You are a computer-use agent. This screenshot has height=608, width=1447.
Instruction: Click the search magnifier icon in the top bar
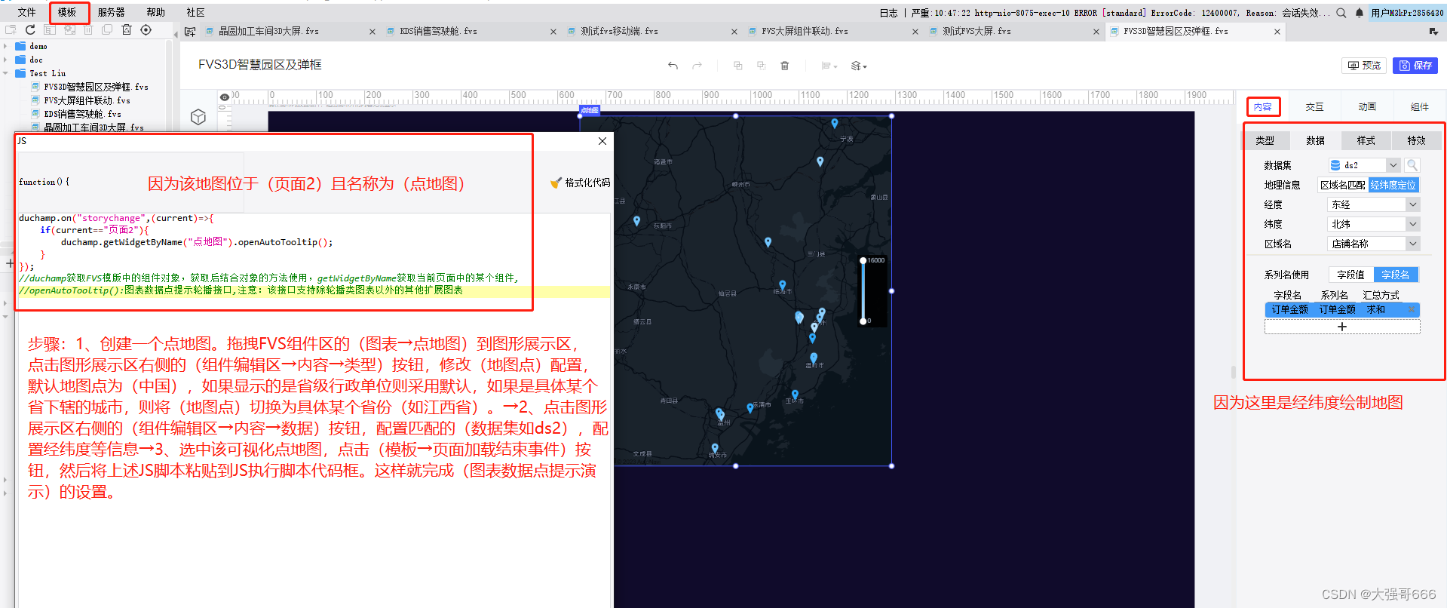coord(1341,13)
